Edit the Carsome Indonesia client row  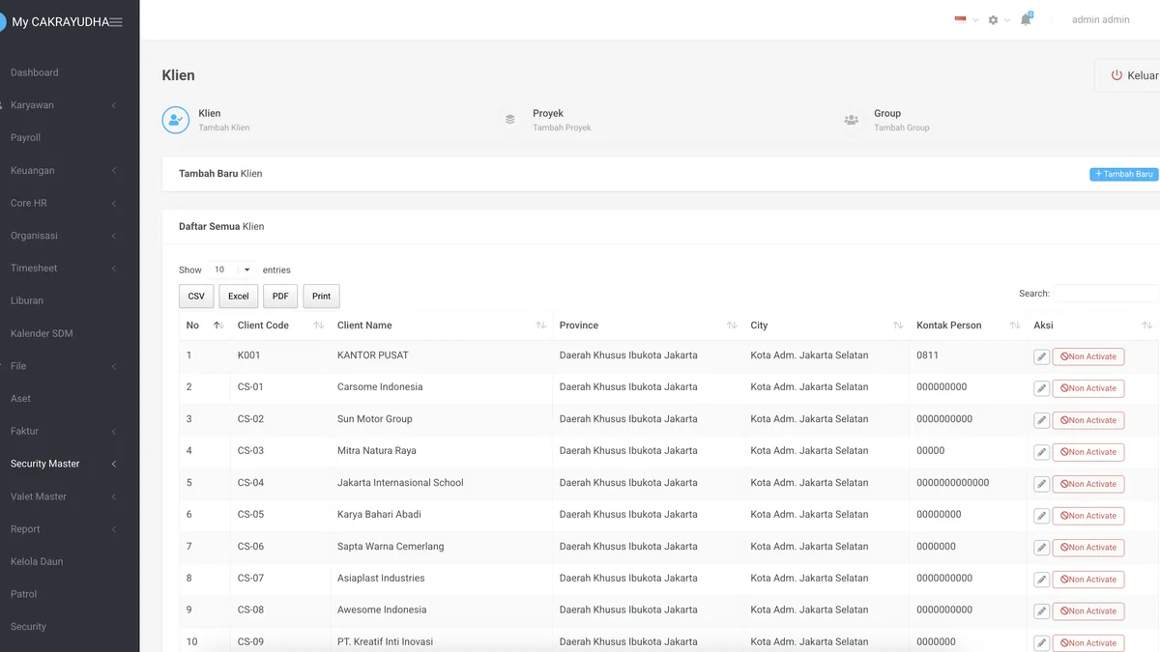(x=1041, y=388)
